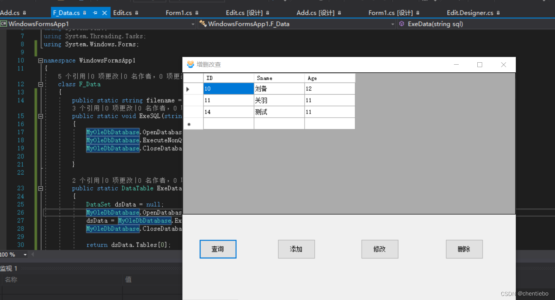Maximize the 增删改查 window

480,65
